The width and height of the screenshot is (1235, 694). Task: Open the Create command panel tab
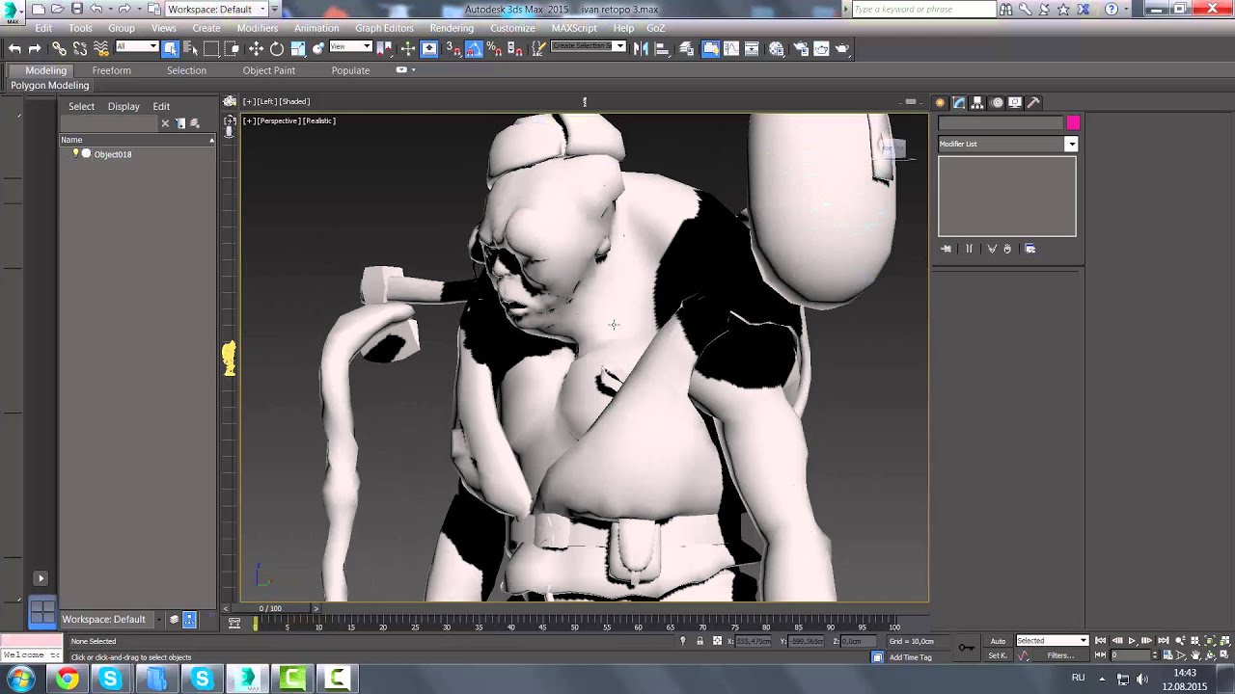tap(940, 102)
